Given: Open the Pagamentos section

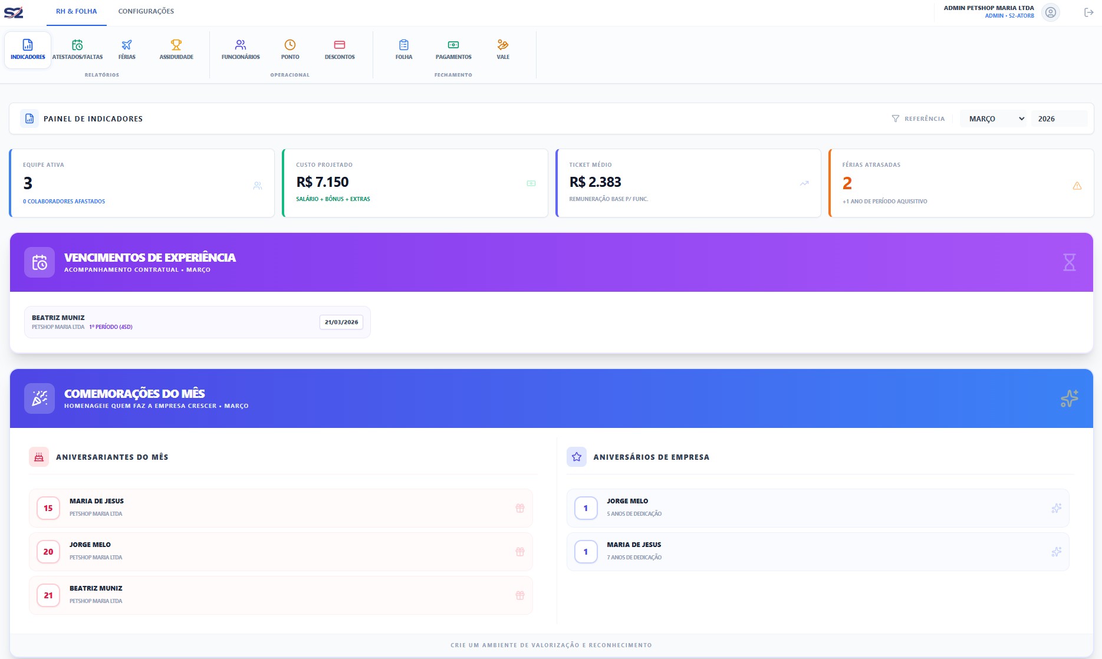Looking at the screenshot, I should coord(453,50).
